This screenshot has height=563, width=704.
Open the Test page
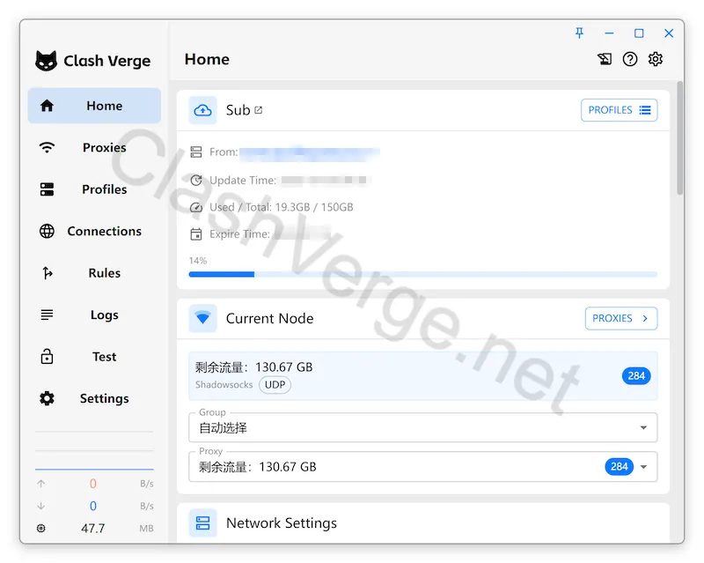pos(94,357)
